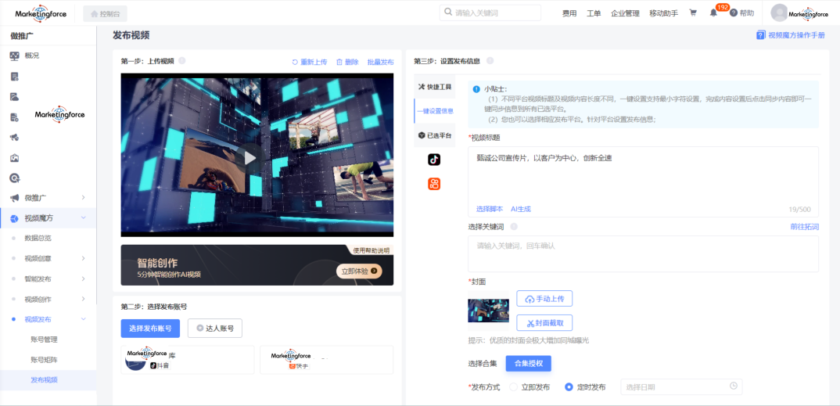Click the 选择发布账号 button
Image resolution: width=840 pixels, height=406 pixels.
[150, 329]
